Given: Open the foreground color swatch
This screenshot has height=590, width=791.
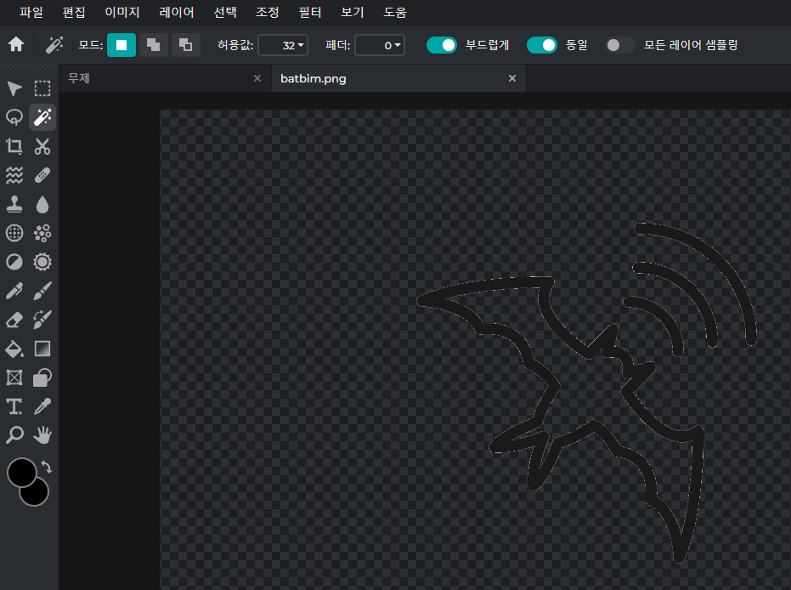Looking at the screenshot, I should [x=20, y=471].
